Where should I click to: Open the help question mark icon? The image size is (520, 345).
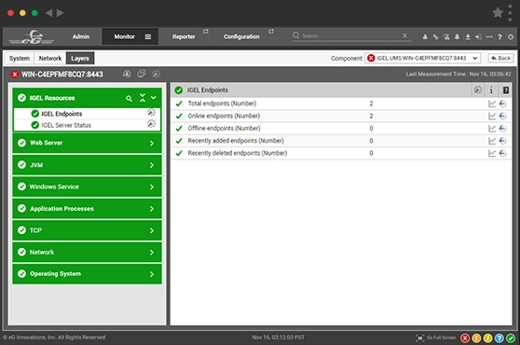pyautogui.click(x=499, y=36)
